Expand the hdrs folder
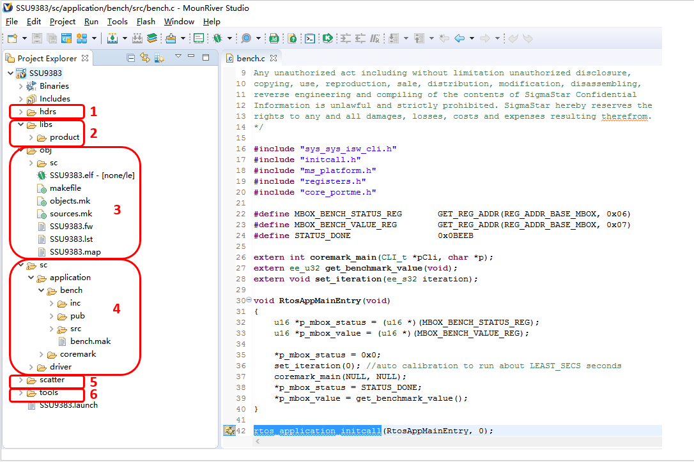Screen dimensions: 694x462 [x=20, y=112]
